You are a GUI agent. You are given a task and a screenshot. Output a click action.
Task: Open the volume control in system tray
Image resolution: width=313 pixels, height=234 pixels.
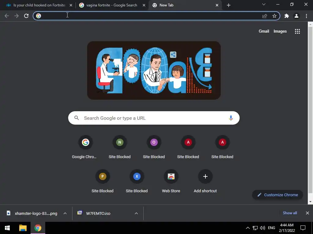263,228
